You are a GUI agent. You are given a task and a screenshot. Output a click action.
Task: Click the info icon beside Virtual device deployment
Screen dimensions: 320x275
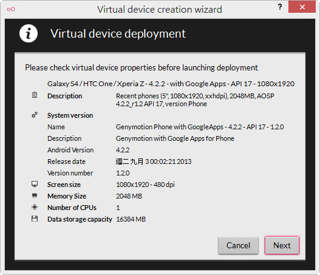pos(29,33)
